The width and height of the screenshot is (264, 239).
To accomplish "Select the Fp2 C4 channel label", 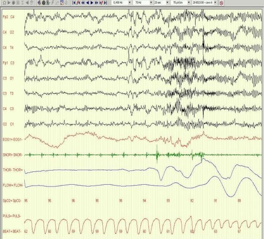I will (8, 17).
